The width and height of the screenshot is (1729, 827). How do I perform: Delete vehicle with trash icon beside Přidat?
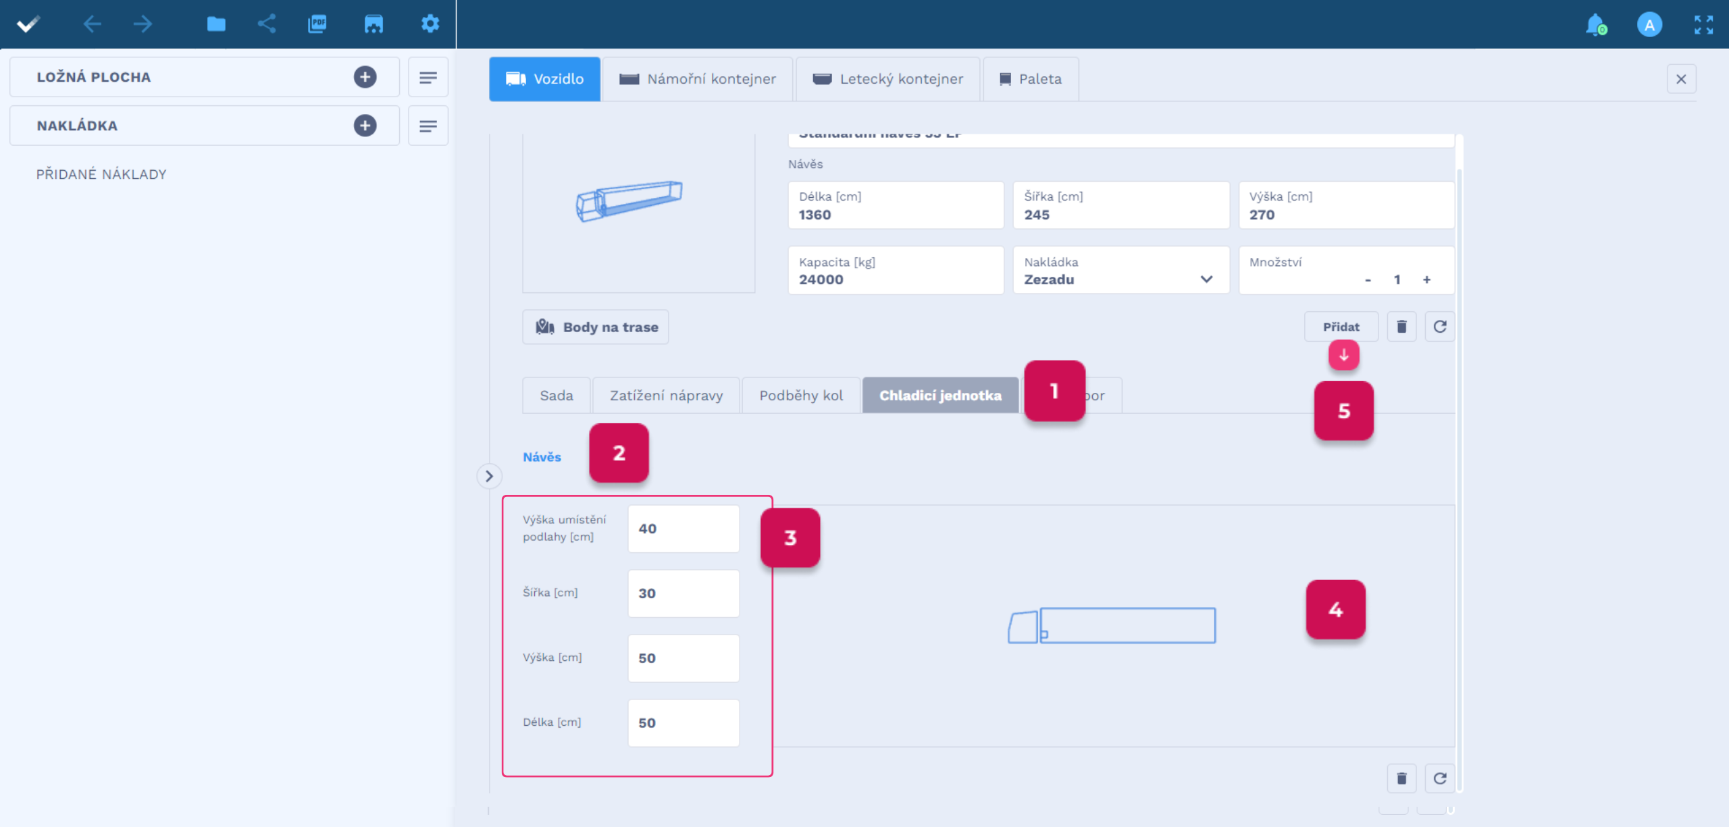pos(1401,327)
